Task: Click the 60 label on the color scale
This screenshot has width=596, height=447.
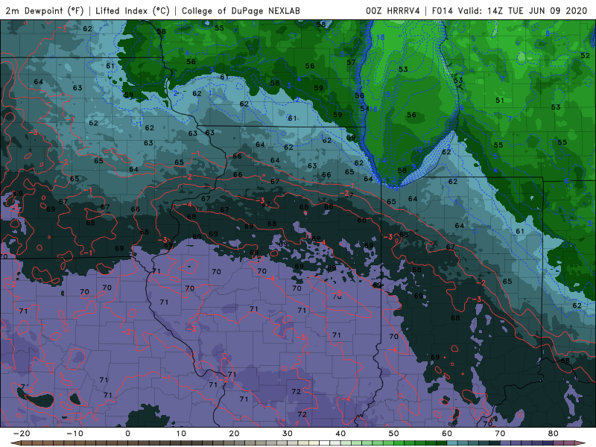Action: (x=447, y=434)
